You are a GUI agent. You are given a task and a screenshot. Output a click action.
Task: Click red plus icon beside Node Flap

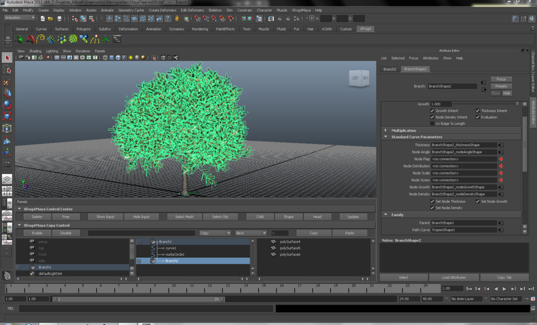pos(501,159)
